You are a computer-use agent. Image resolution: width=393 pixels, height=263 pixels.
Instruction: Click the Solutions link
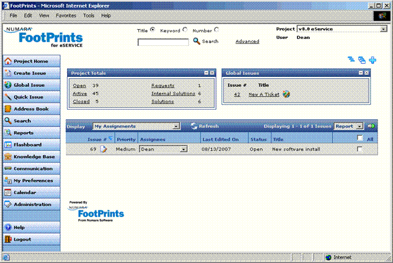[x=163, y=102]
